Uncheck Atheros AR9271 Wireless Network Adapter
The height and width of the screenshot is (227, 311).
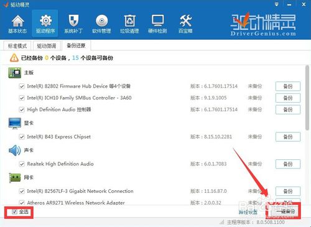[22, 203]
